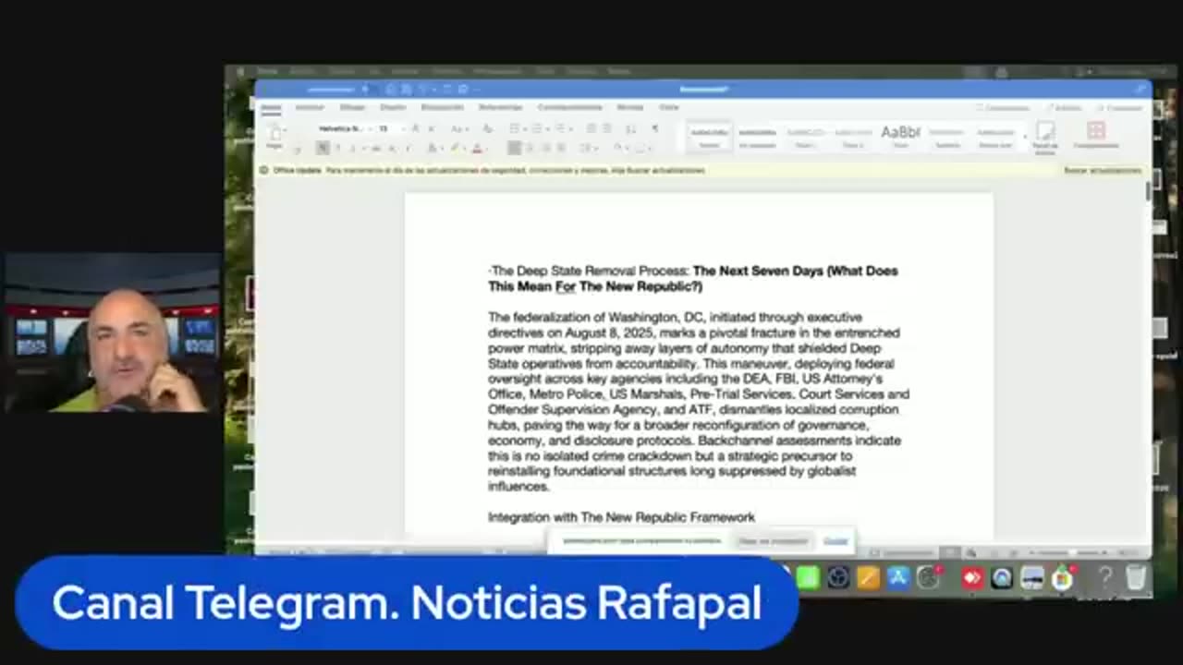Open the green app icon in the Dock
Viewport: 1183px width, 665px height.
coord(809,578)
